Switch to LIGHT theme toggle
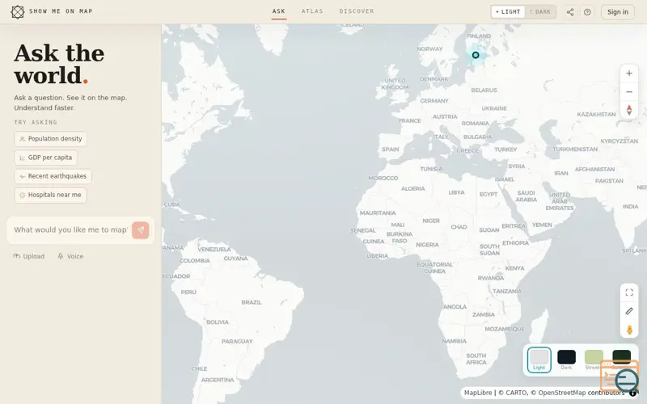Screen dimensions: 647x404 pyautogui.click(x=508, y=12)
